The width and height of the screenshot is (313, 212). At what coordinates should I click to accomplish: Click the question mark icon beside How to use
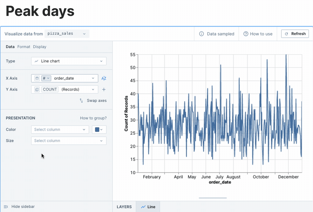(246, 33)
